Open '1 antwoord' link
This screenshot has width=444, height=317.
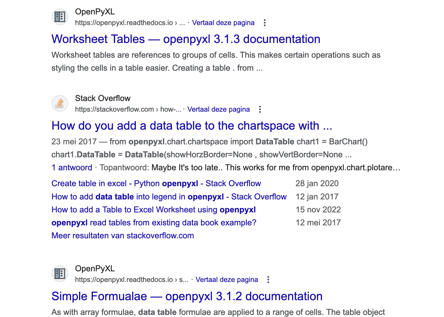tap(72, 168)
